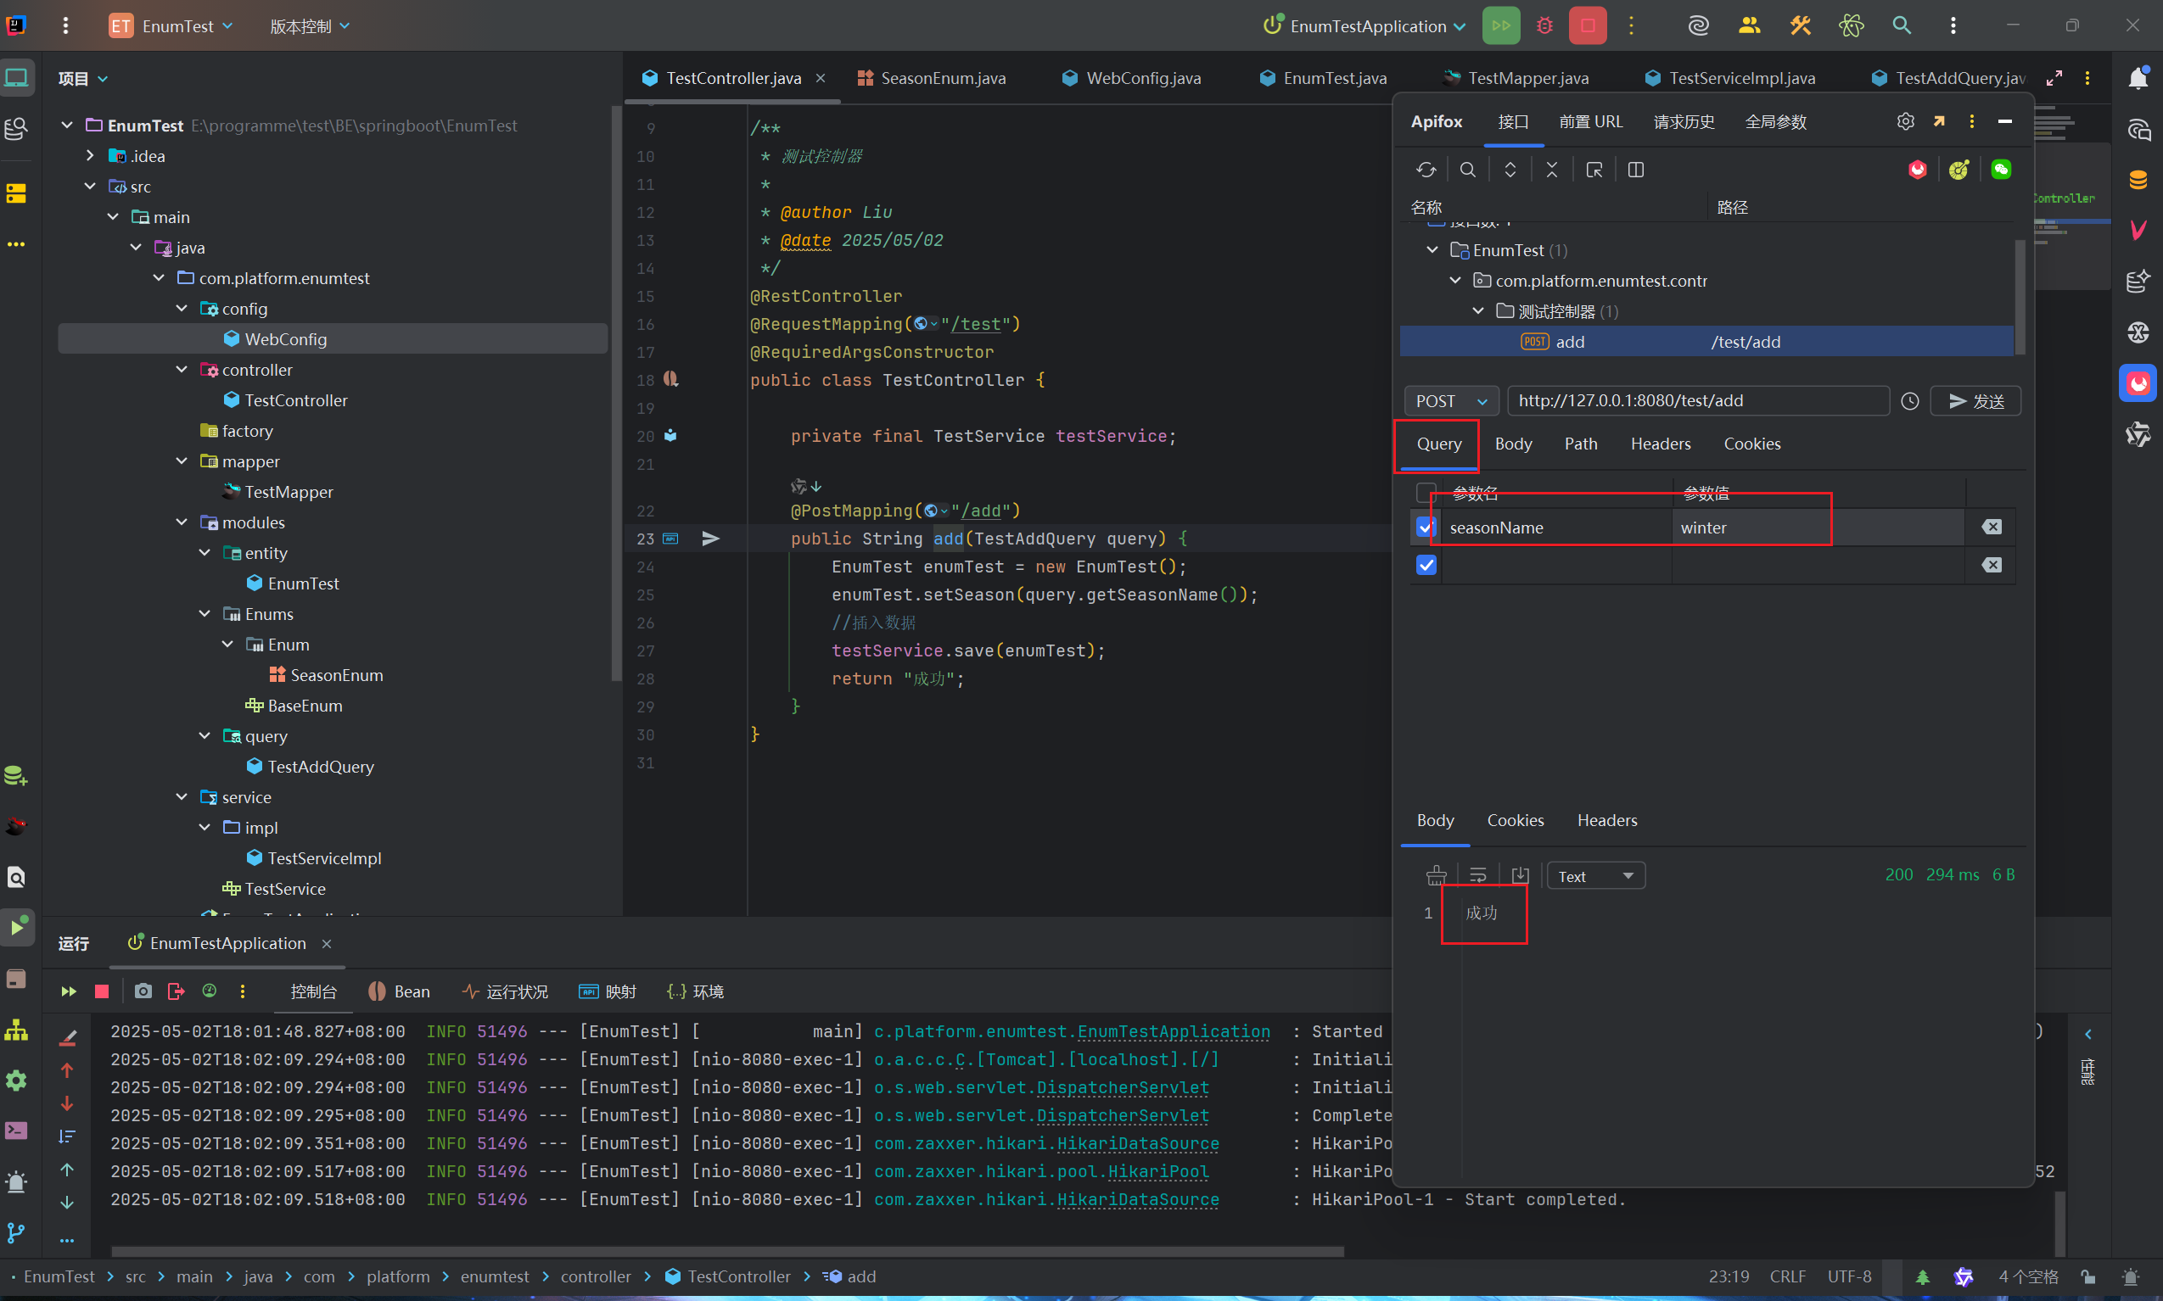Click the debug bug icon
The width and height of the screenshot is (2163, 1301).
pos(1544,25)
